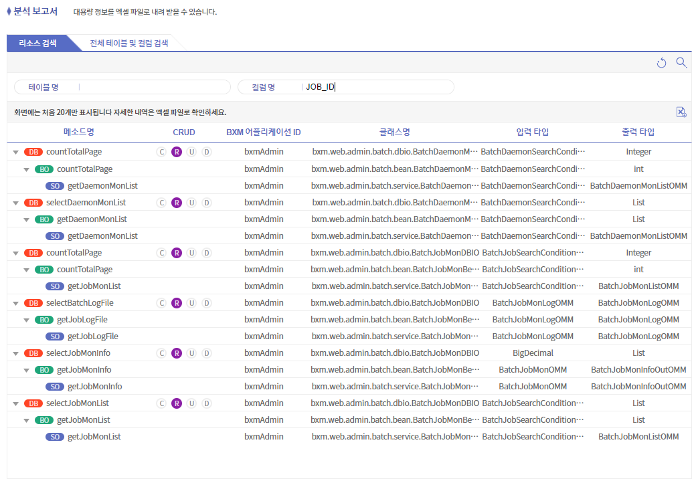Image resolution: width=698 pixels, height=487 pixels.
Task: Click the 클래스명 column header
Action: pos(394,132)
